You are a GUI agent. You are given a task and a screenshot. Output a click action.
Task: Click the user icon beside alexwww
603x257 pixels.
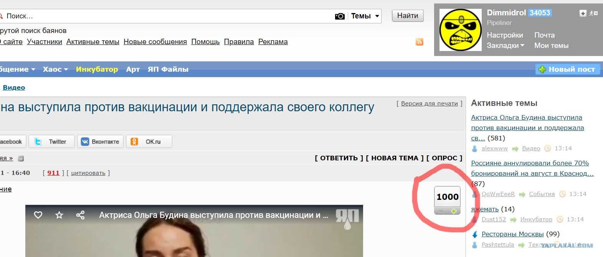(x=475, y=149)
